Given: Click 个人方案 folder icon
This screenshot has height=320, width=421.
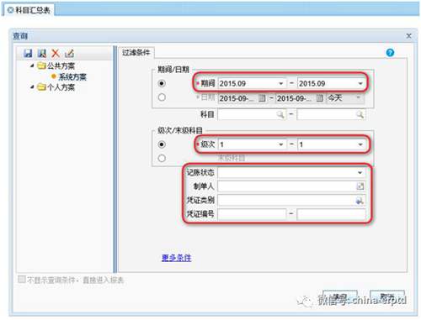Looking at the screenshot, I should pyautogui.click(x=41, y=87).
